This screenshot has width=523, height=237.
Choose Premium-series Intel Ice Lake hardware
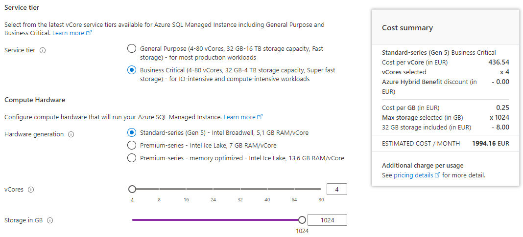coord(131,145)
